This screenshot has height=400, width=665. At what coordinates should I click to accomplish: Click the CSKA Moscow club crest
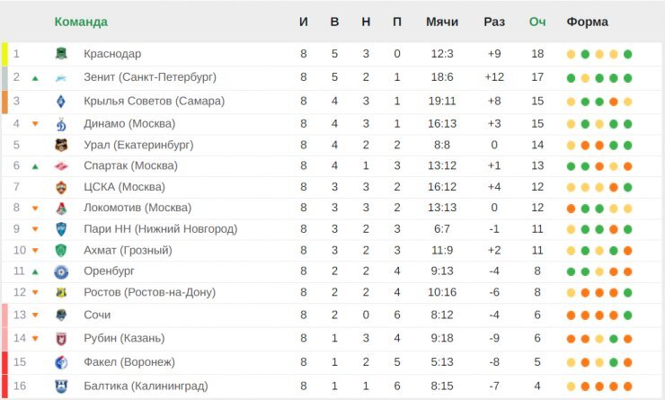click(61, 187)
